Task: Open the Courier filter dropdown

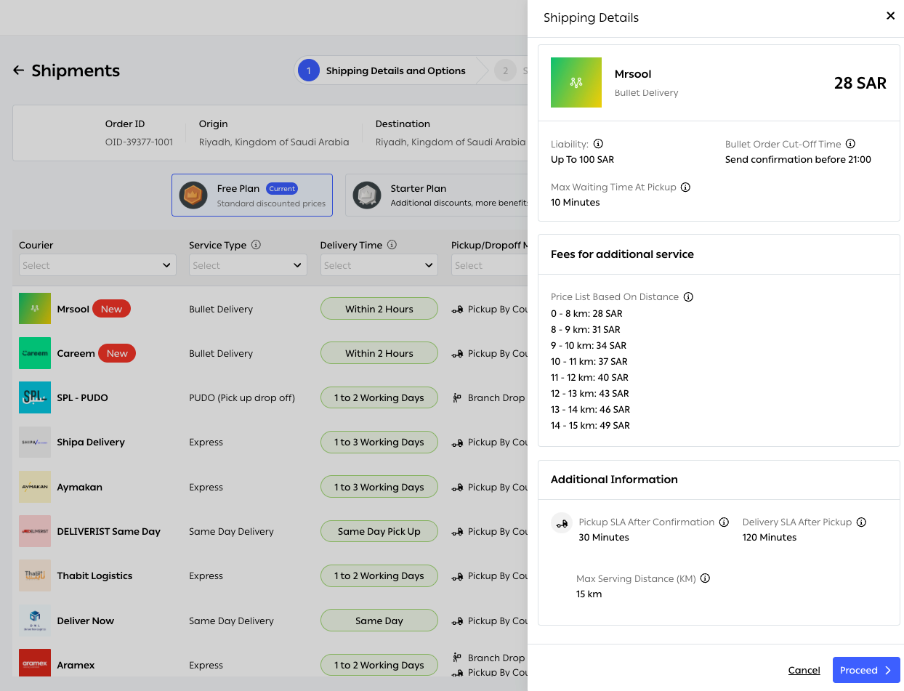Action: pos(97,265)
